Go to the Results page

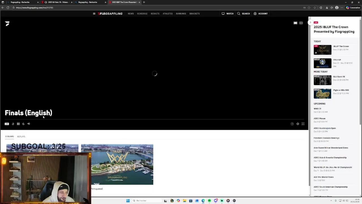pyautogui.click(x=155, y=14)
